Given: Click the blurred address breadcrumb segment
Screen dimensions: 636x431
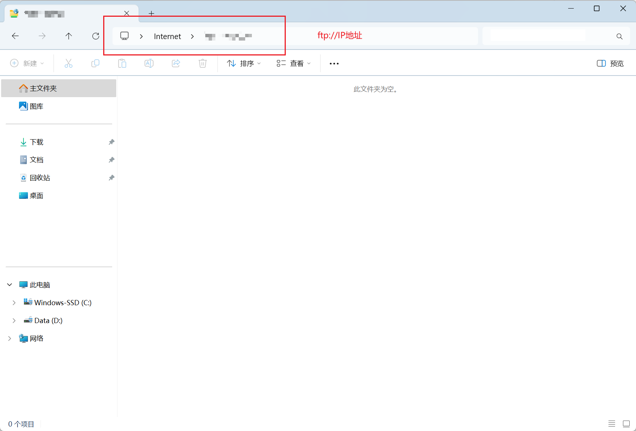Looking at the screenshot, I should [x=228, y=36].
